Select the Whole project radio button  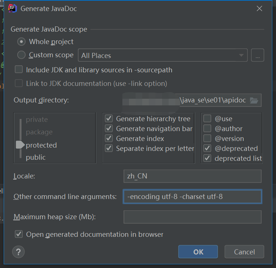click(21, 42)
